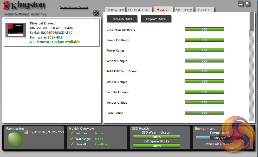The width and height of the screenshot is (258, 157).
Task: Click the Bad Block Count label
Action: coord(118,92)
